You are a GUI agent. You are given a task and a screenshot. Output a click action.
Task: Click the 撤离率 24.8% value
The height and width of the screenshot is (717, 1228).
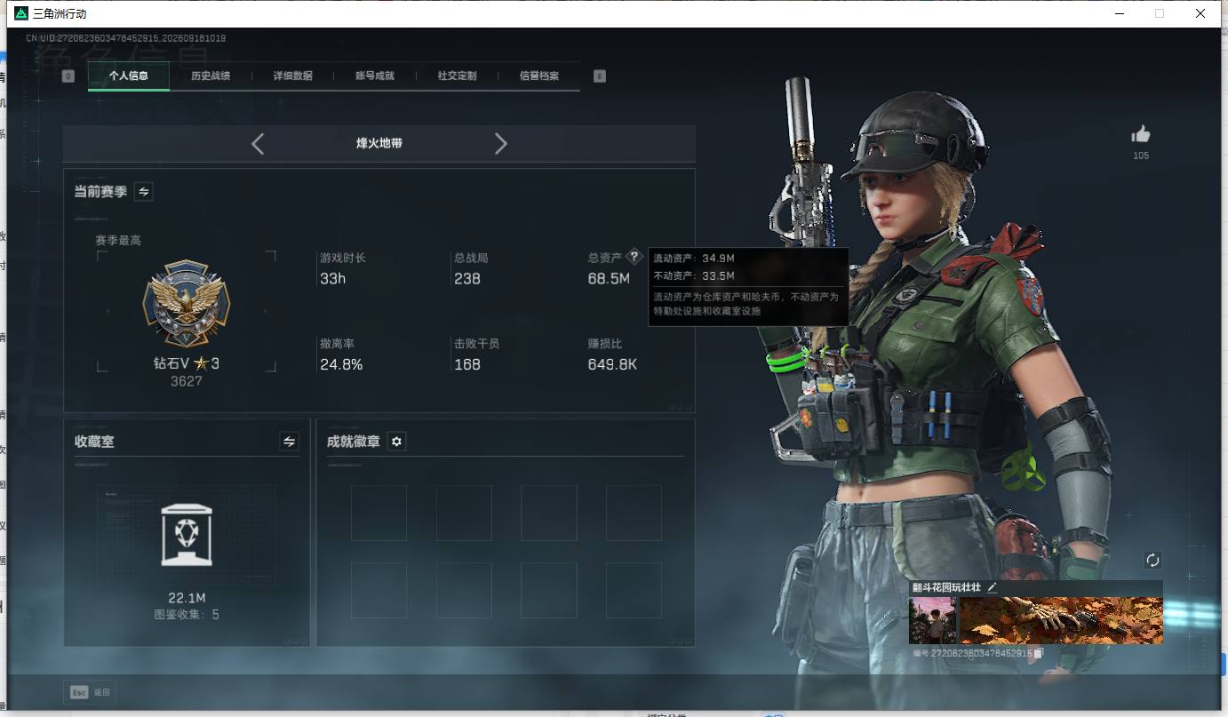[x=341, y=364]
